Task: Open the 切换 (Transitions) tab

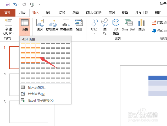Action: pyautogui.click(x=62, y=13)
